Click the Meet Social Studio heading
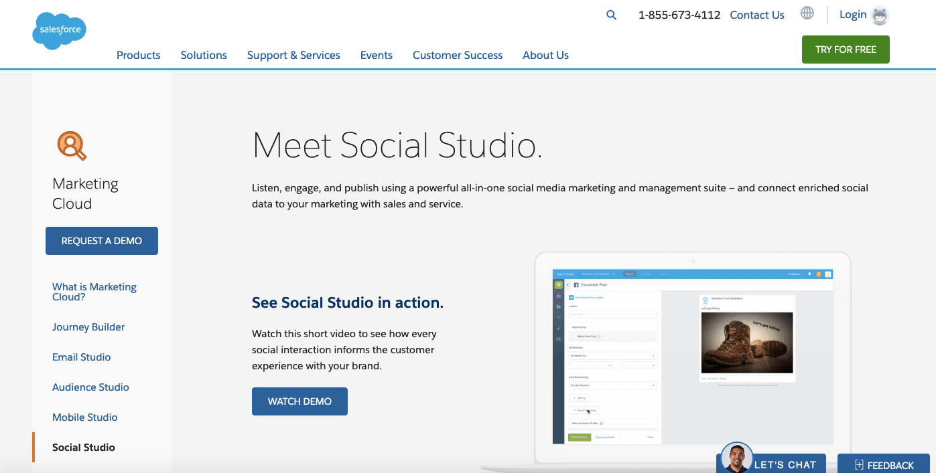Image resolution: width=936 pixels, height=473 pixels. [x=397, y=145]
